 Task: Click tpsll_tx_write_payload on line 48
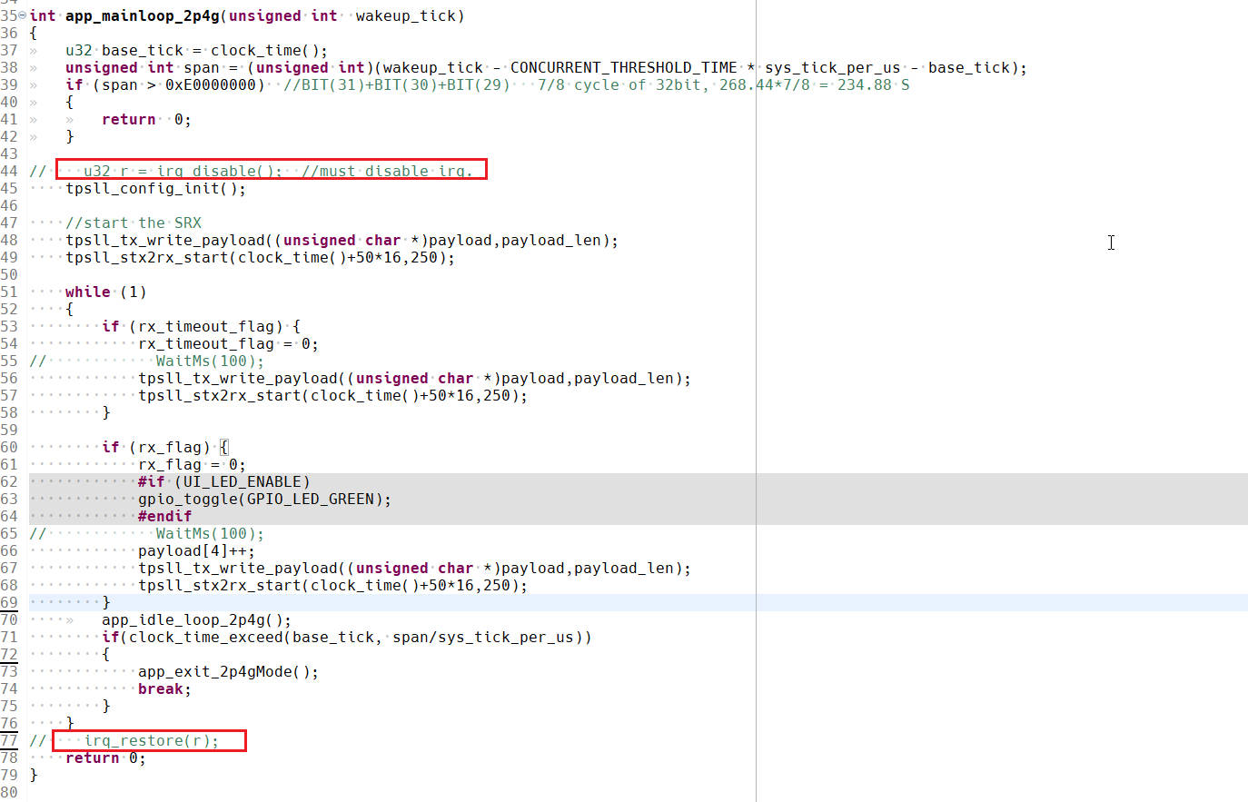164,241
